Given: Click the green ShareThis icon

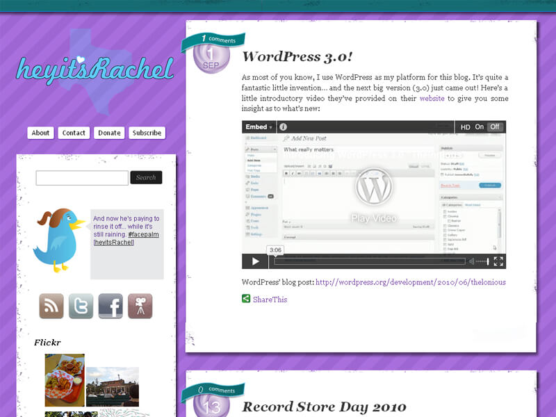Looking at the screenshot, I should click(x=246, y=299).
